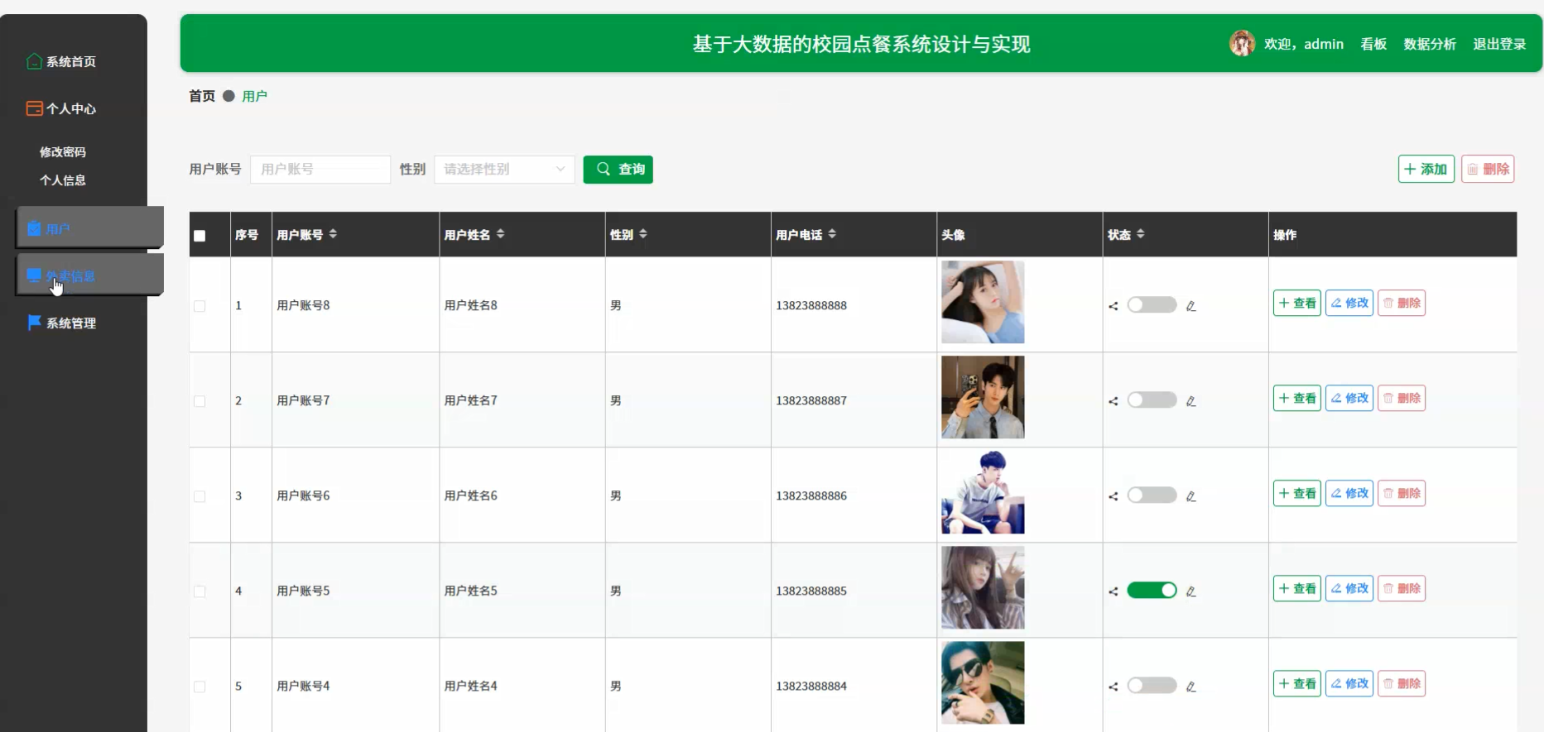Click share icon in 用户账号4 status cell
The height and width of the screenshot is (732, 1544).
(x=1114, y=687)
